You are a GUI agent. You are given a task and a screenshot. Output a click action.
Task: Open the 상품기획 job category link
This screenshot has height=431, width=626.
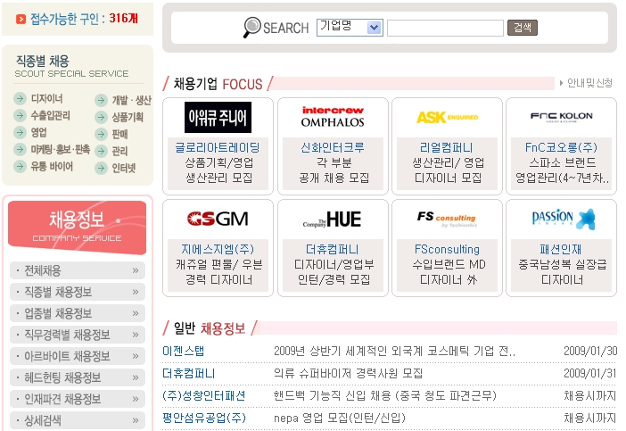coord(128,117)
